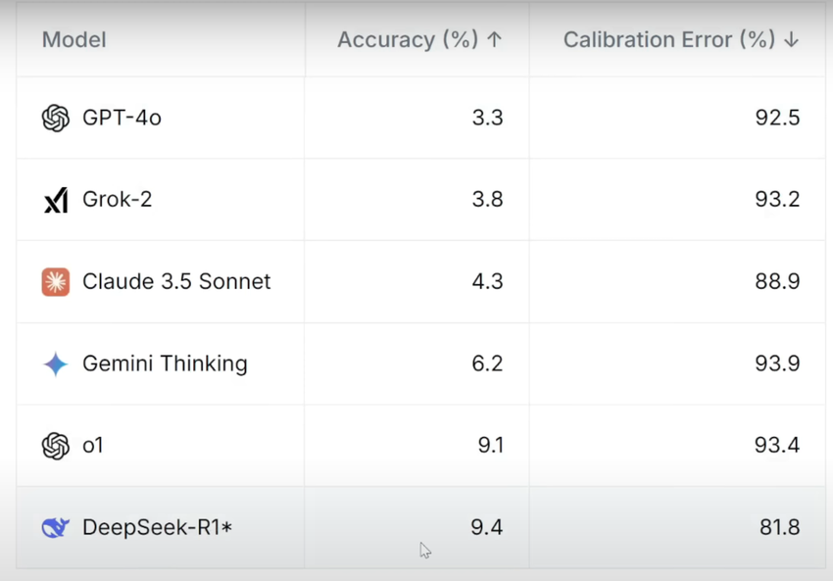Open the GPT-4o model name
The image size is (833, 581).
pos(122,119)
